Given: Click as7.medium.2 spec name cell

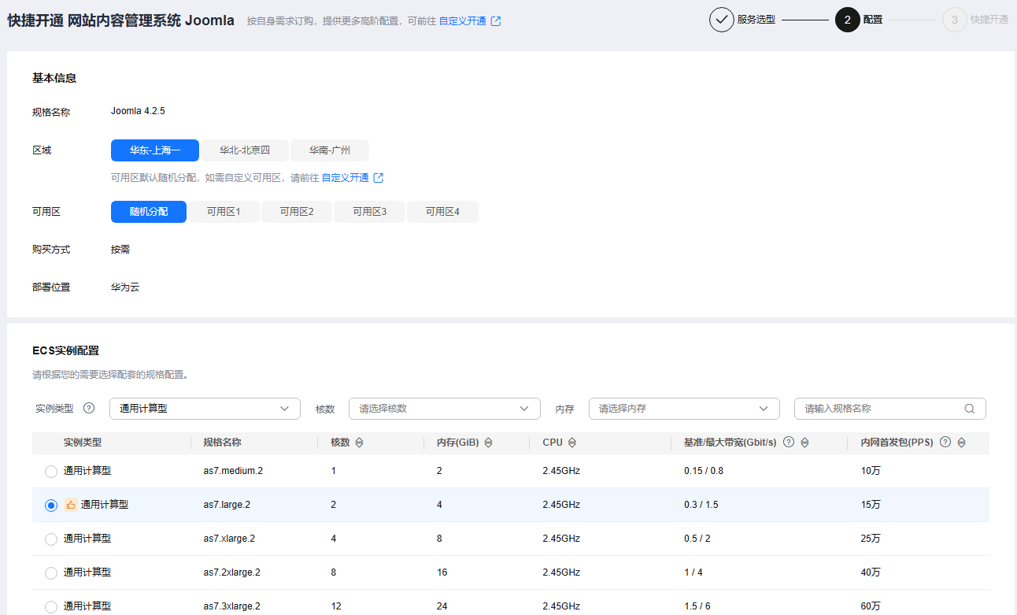Looking at the screenshot, I should point(233,471).
